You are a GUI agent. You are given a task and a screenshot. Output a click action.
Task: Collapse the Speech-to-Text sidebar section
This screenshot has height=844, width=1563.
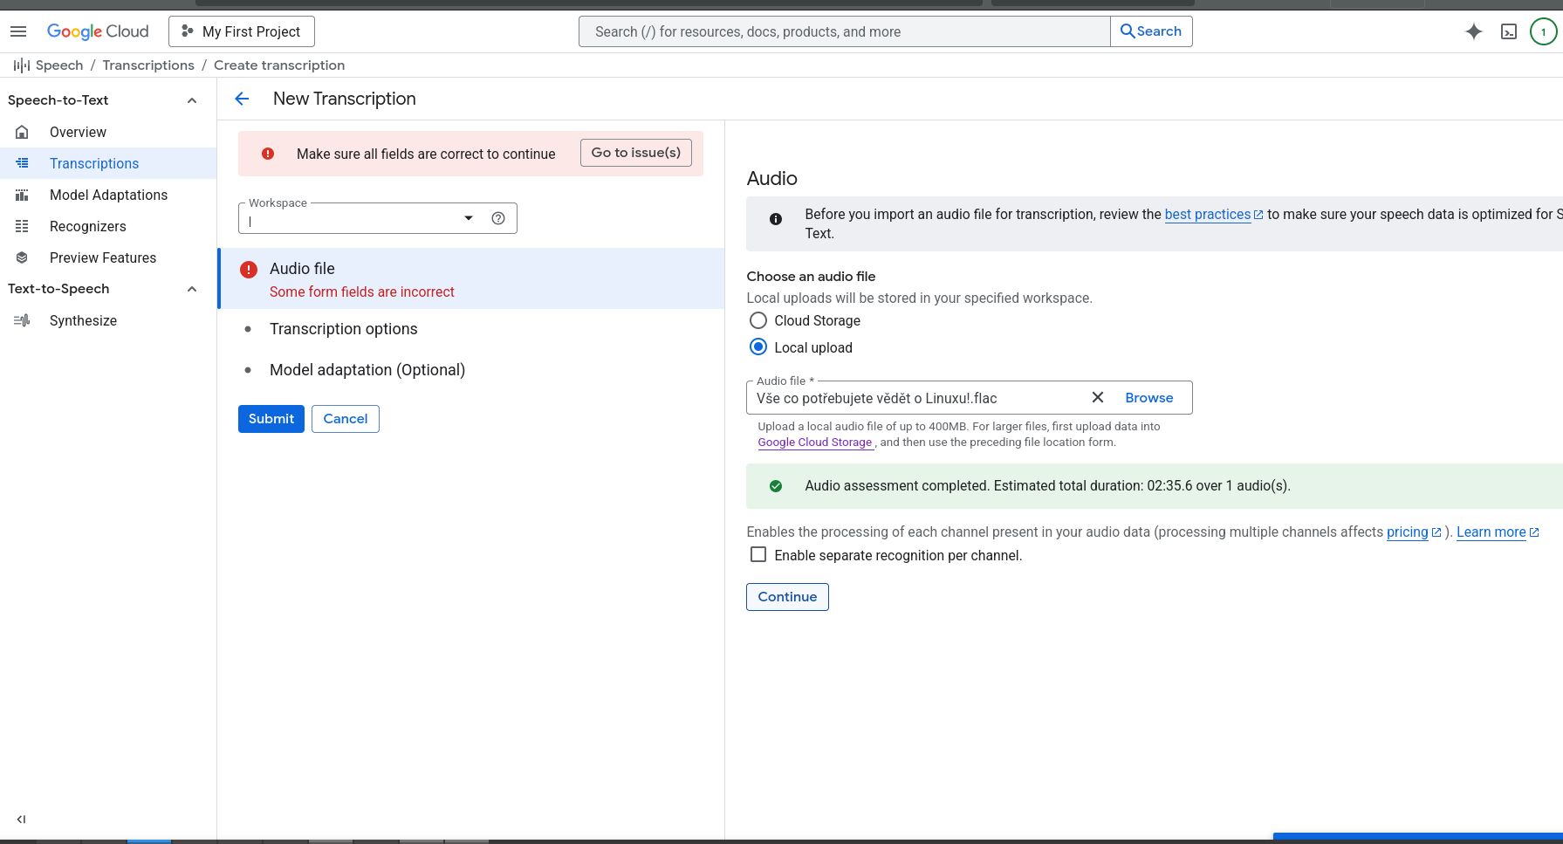coord(192,100)
